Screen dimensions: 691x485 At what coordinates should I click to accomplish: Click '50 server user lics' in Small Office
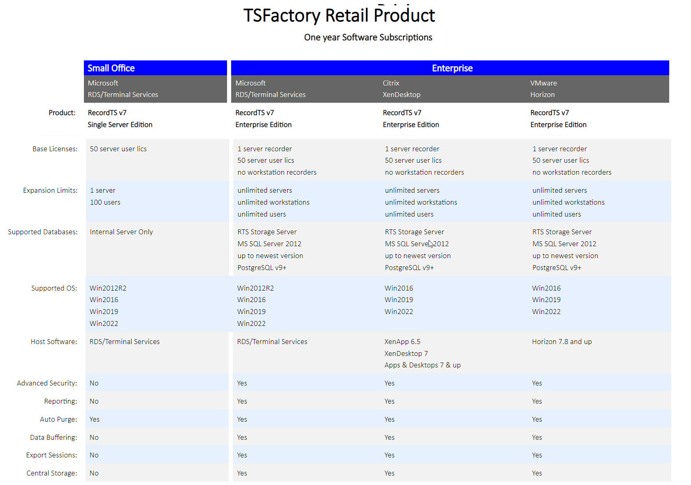coord(118,149)
